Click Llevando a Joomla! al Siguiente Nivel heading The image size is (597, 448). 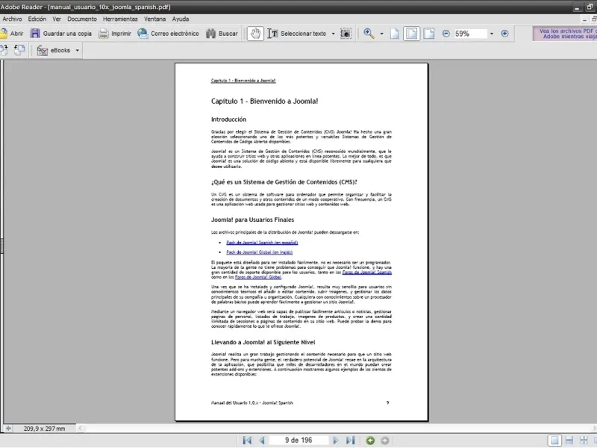[x=263, y=342]
